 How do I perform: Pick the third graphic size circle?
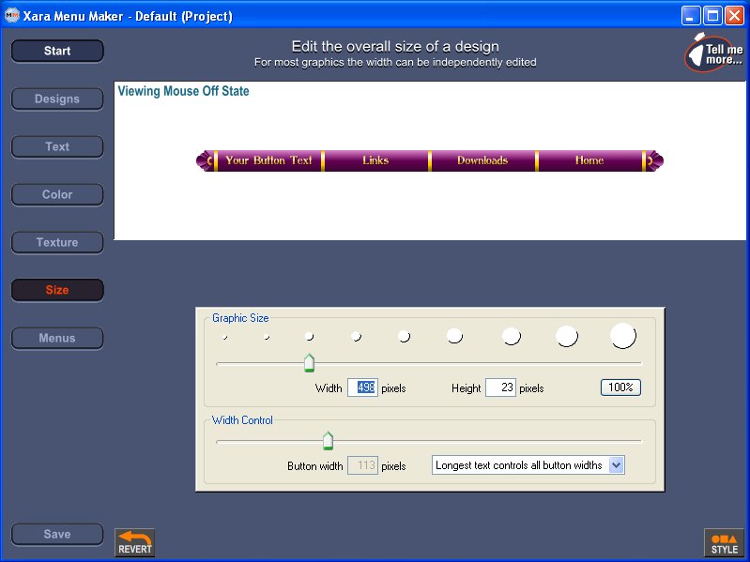309,337
